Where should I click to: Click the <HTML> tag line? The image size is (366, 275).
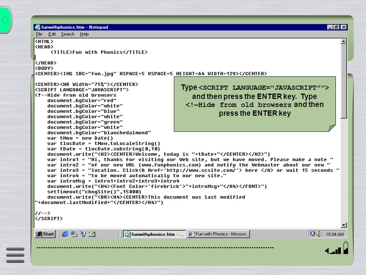[x=44, y=41]
